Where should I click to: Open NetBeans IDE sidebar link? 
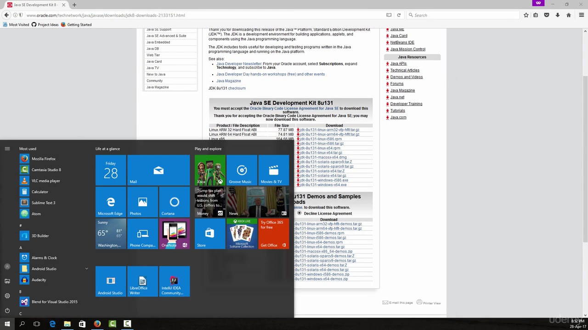coord(402,42)
